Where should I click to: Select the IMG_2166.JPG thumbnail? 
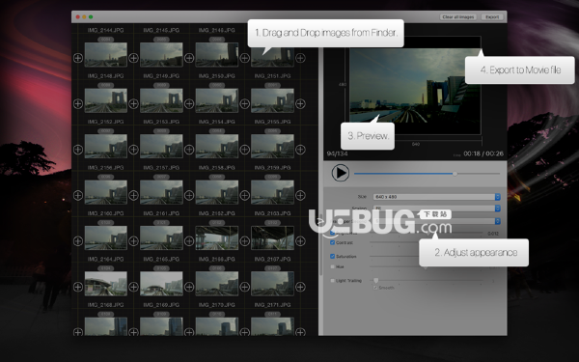217,284
